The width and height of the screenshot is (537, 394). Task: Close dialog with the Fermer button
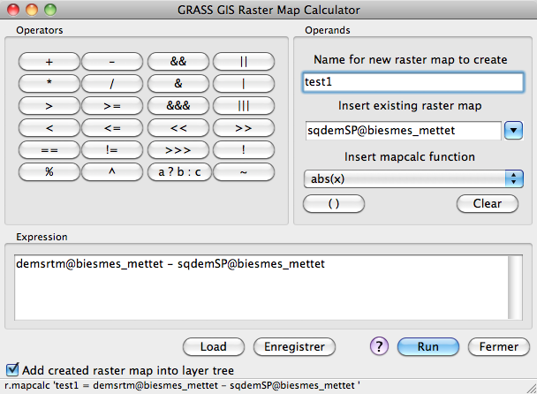point(498,346)
